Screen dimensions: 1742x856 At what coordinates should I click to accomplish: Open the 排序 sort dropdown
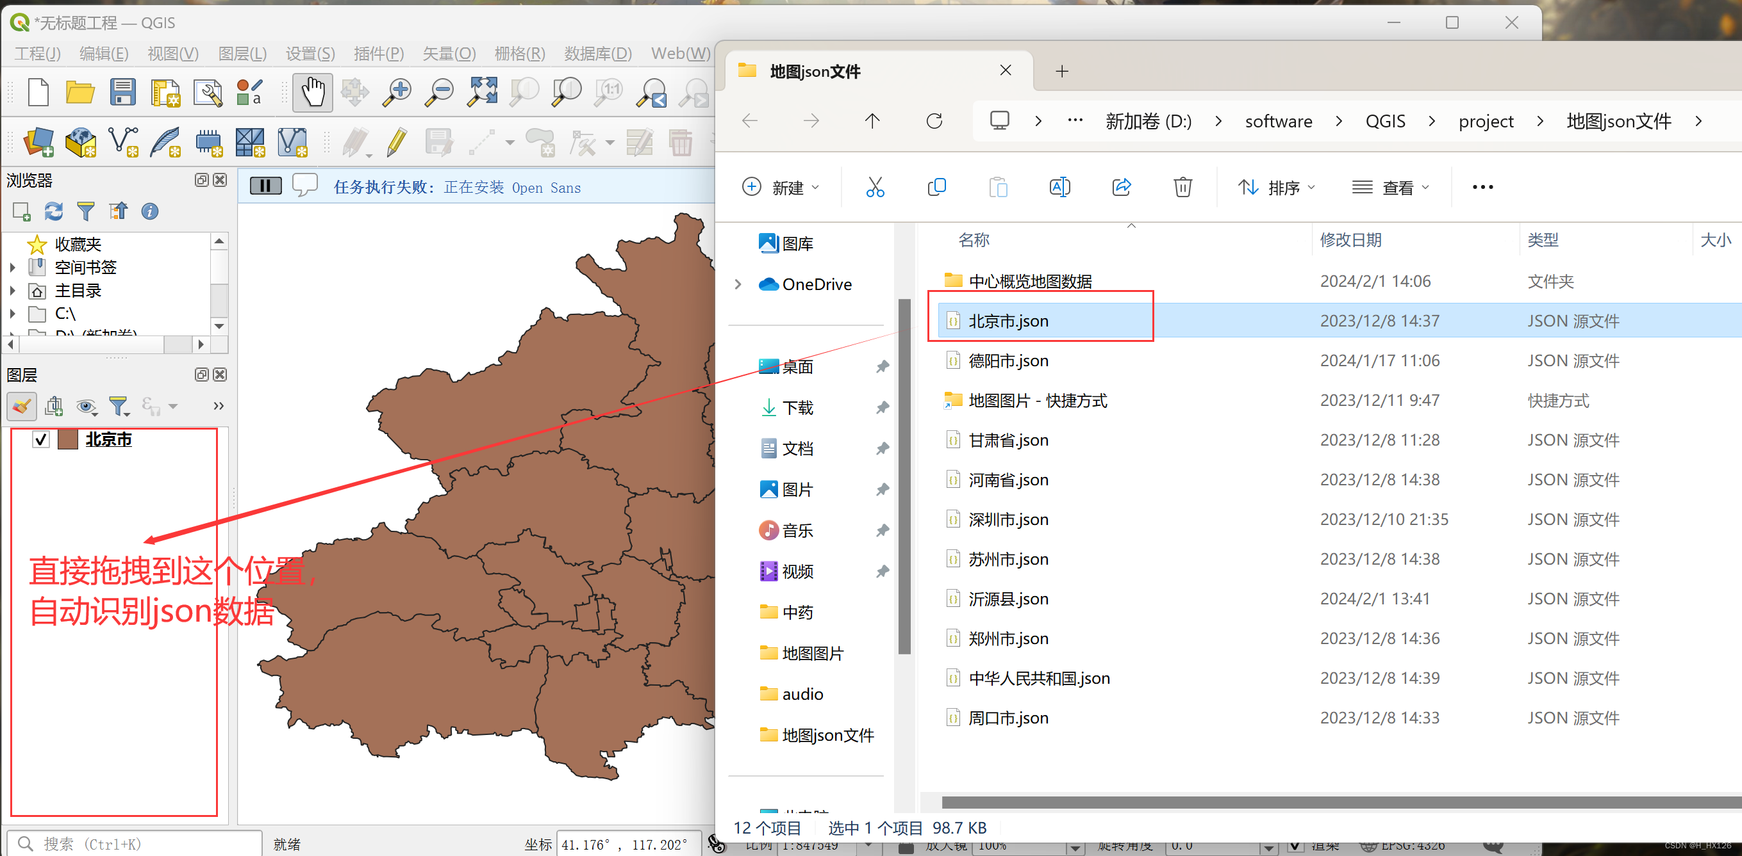click(x=1276, y=187)
